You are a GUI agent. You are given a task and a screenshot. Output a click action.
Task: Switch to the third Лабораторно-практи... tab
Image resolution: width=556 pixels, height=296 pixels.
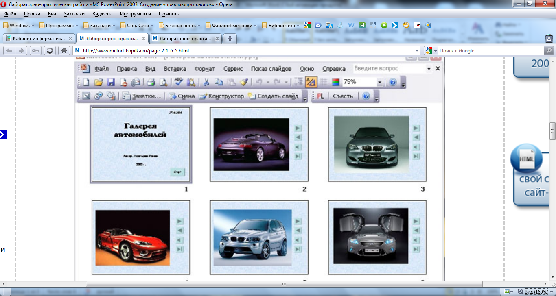pos(186,39)
